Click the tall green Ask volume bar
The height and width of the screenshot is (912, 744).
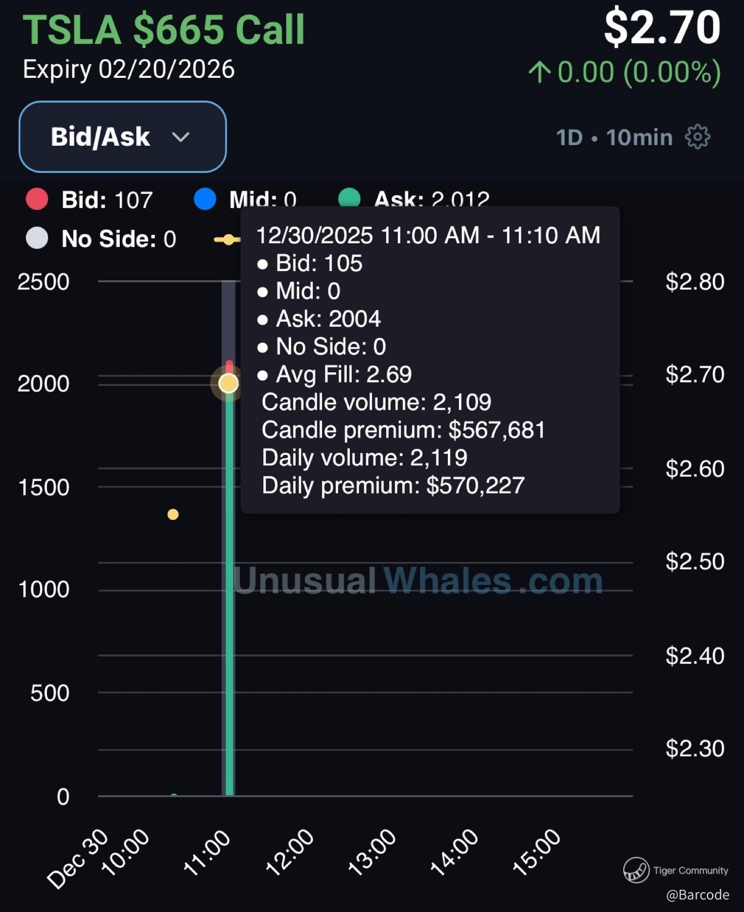[229, 607]
